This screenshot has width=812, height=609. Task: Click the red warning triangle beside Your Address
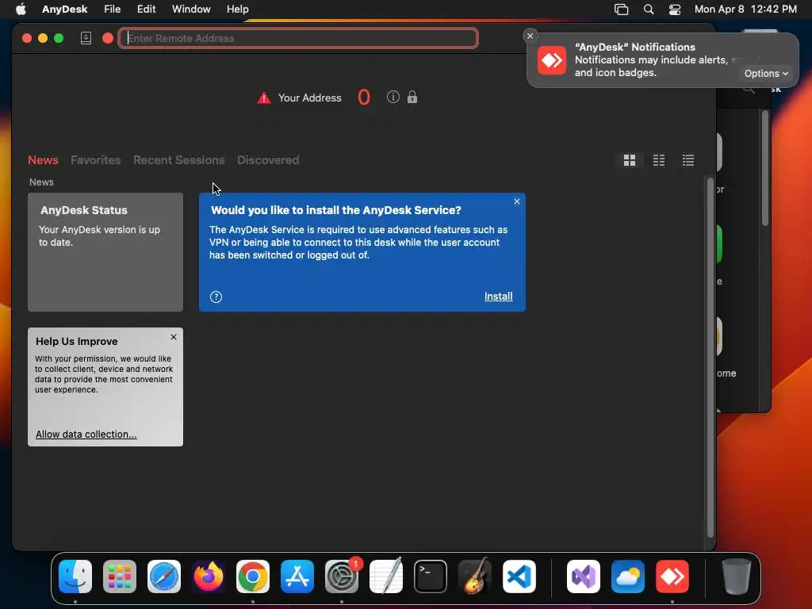click(264, 98)
